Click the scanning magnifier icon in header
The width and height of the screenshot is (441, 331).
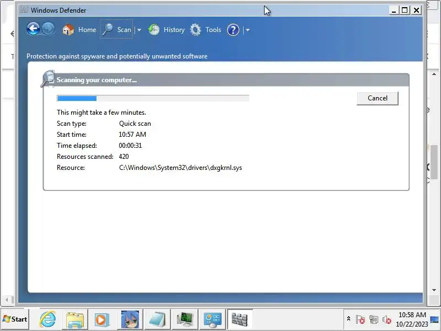point(48,79)
